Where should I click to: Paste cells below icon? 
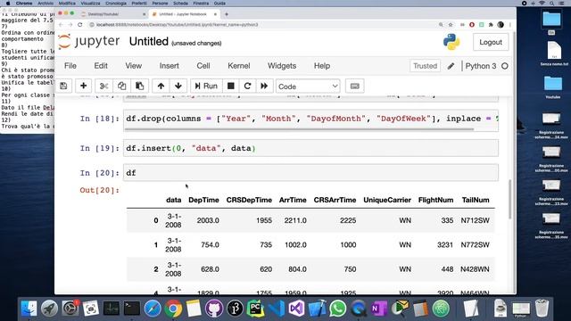[x=139, y=86]
